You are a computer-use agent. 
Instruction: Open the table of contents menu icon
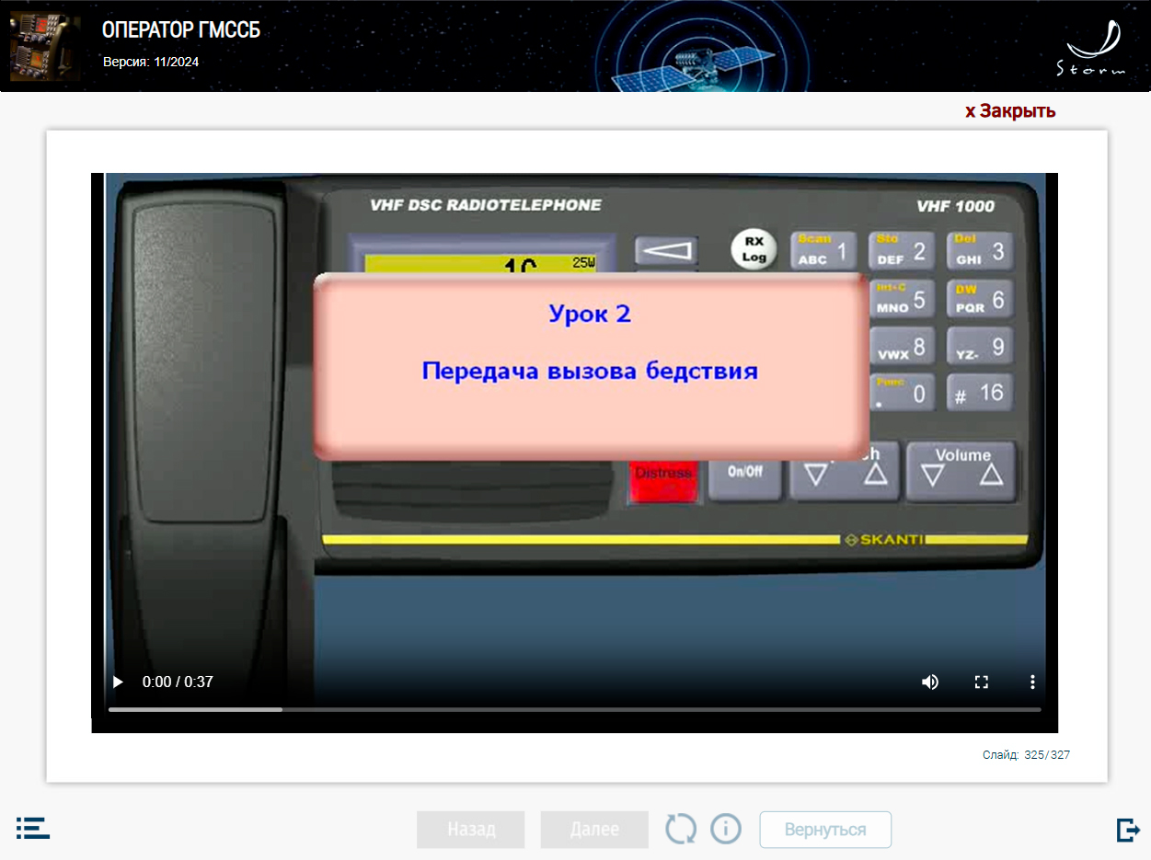tap(33, 828)
